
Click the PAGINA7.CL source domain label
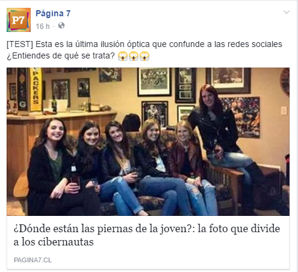[33, 260]
